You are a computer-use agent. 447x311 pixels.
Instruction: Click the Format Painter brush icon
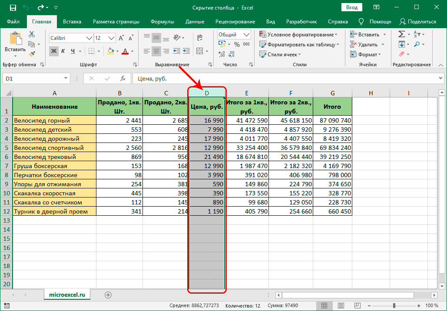click(32, 54)
